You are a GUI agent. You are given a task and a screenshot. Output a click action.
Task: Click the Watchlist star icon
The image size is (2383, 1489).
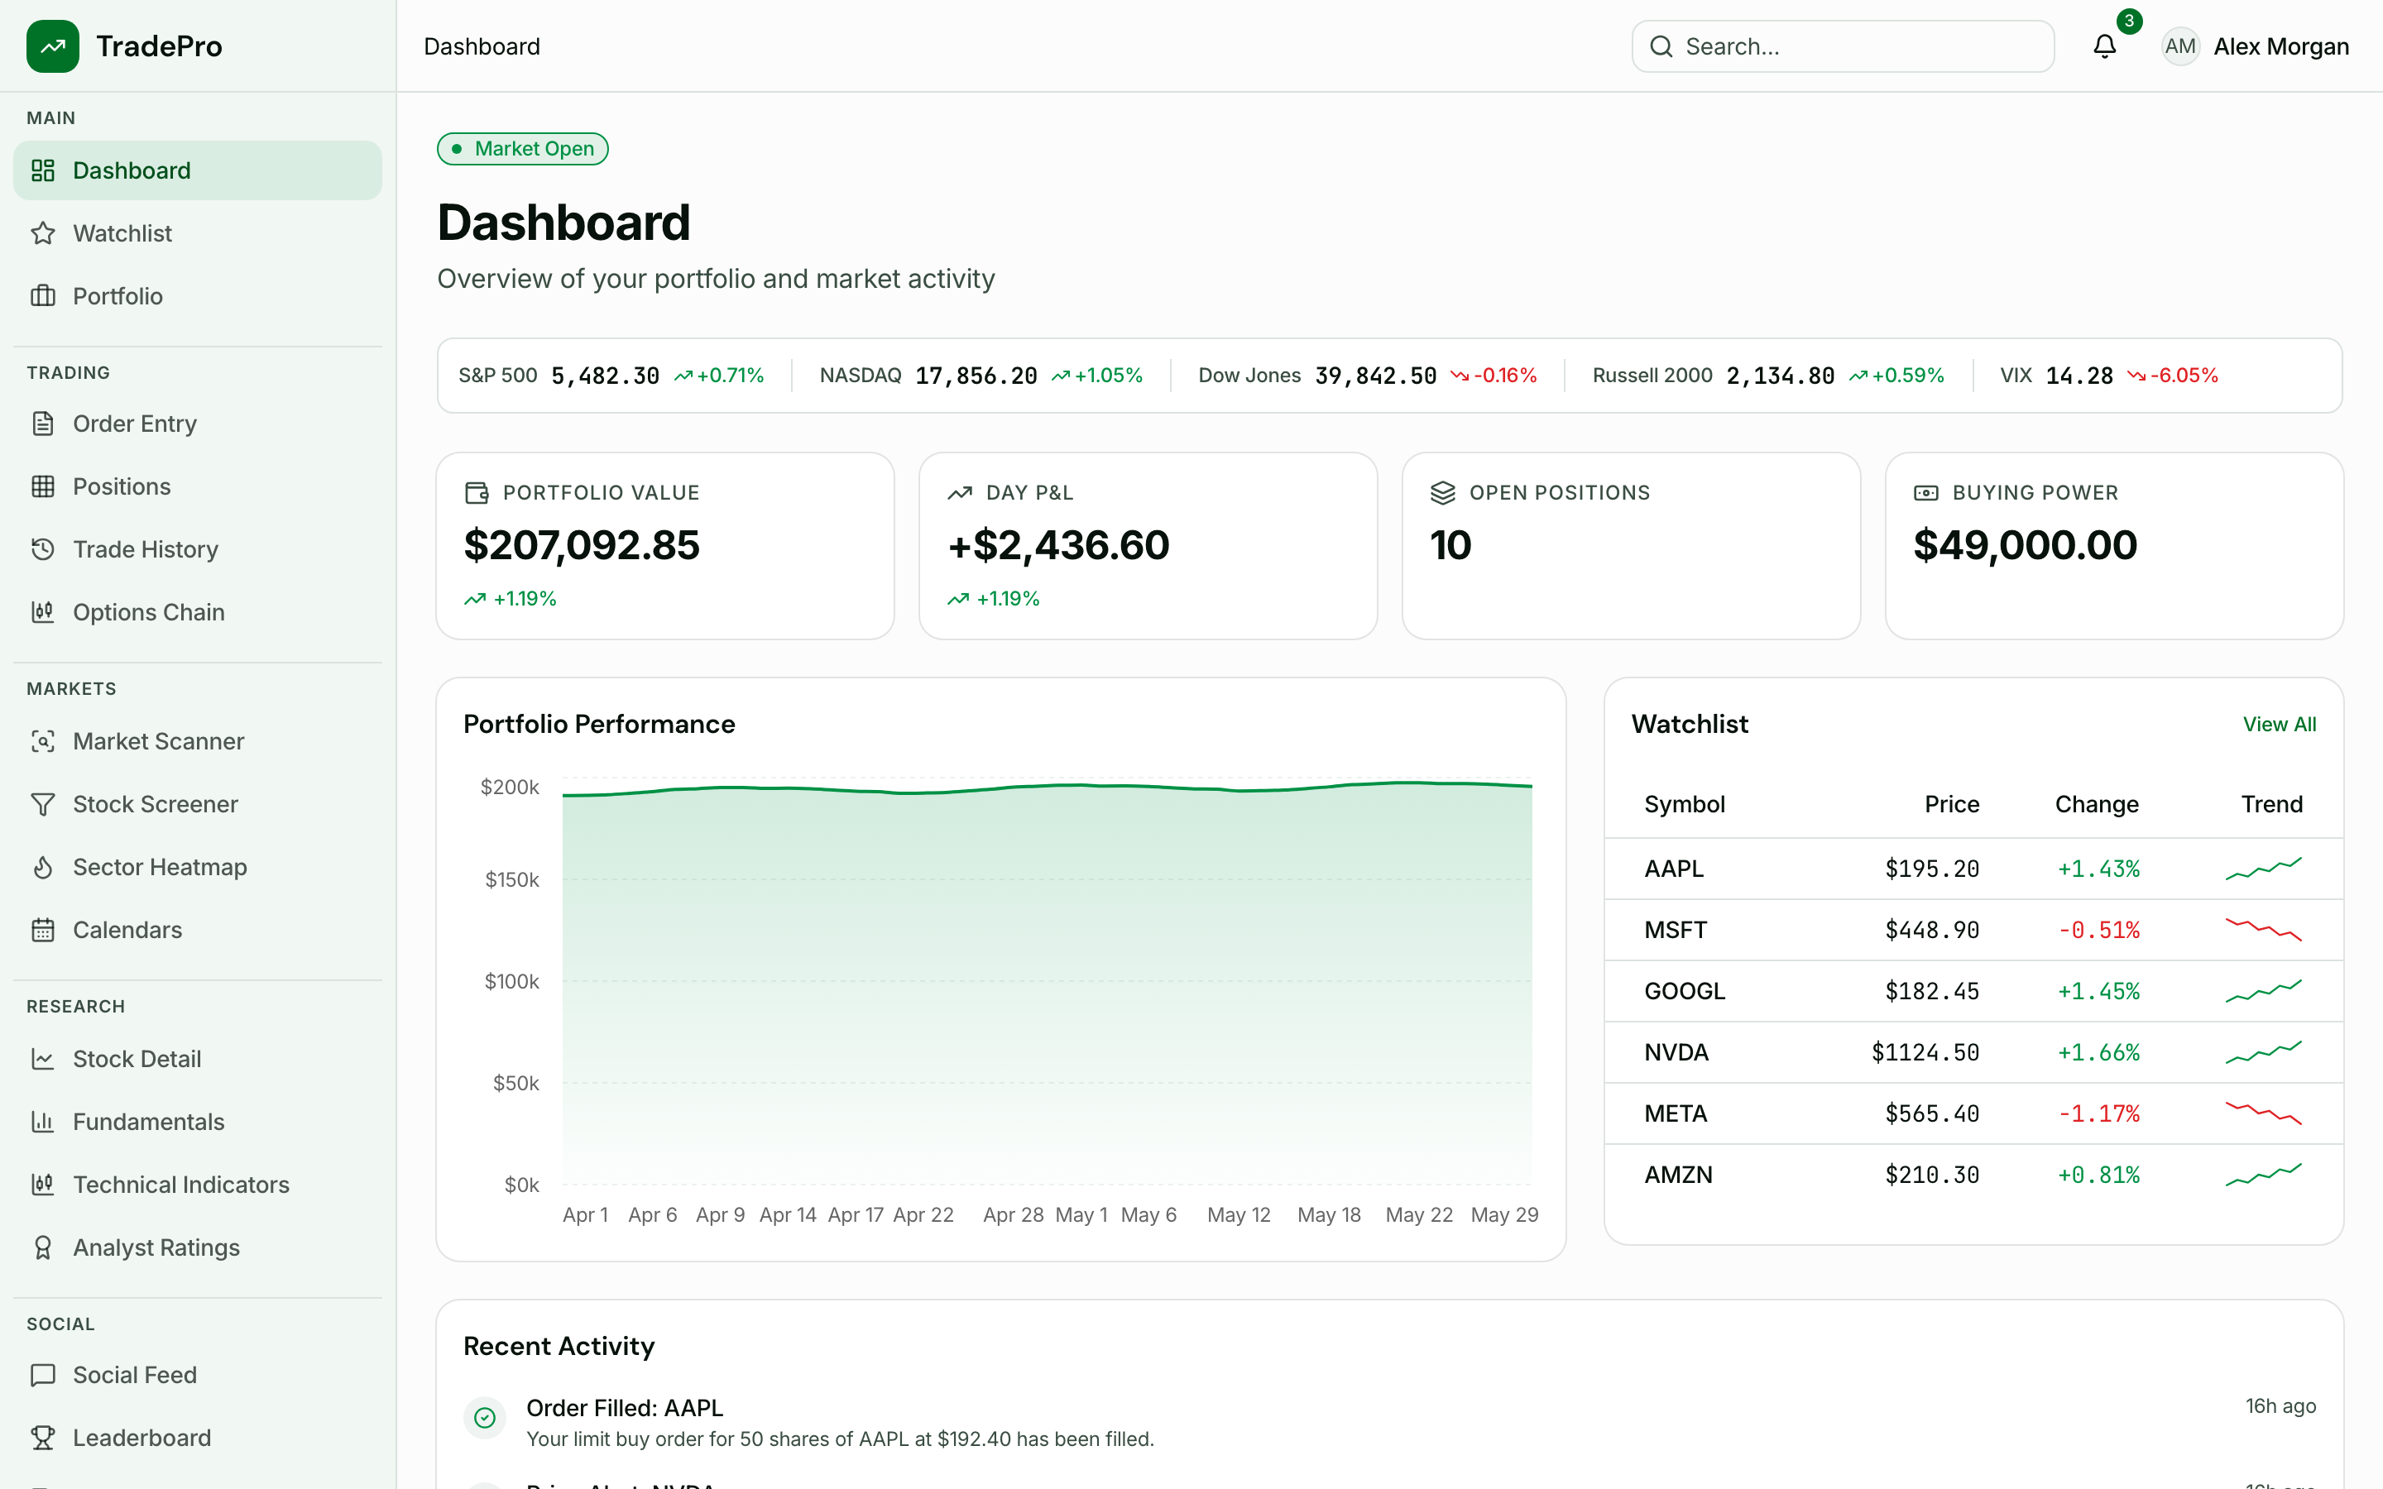point(42,233)
